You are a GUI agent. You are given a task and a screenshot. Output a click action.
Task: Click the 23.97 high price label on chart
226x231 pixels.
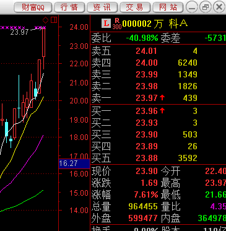[19, 32]
